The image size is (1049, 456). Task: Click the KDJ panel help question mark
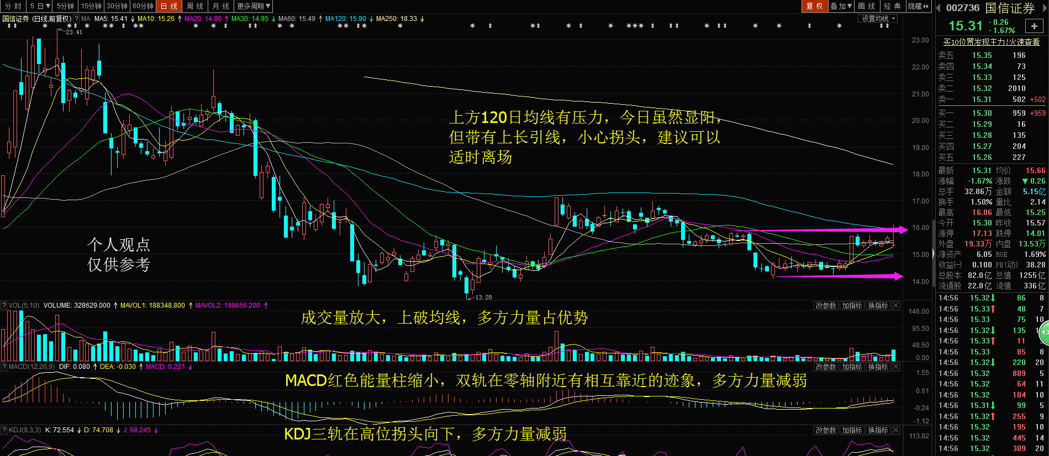point(4,430)
